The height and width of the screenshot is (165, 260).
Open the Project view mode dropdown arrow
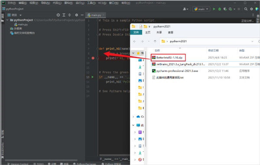click(x=20, y=15)
